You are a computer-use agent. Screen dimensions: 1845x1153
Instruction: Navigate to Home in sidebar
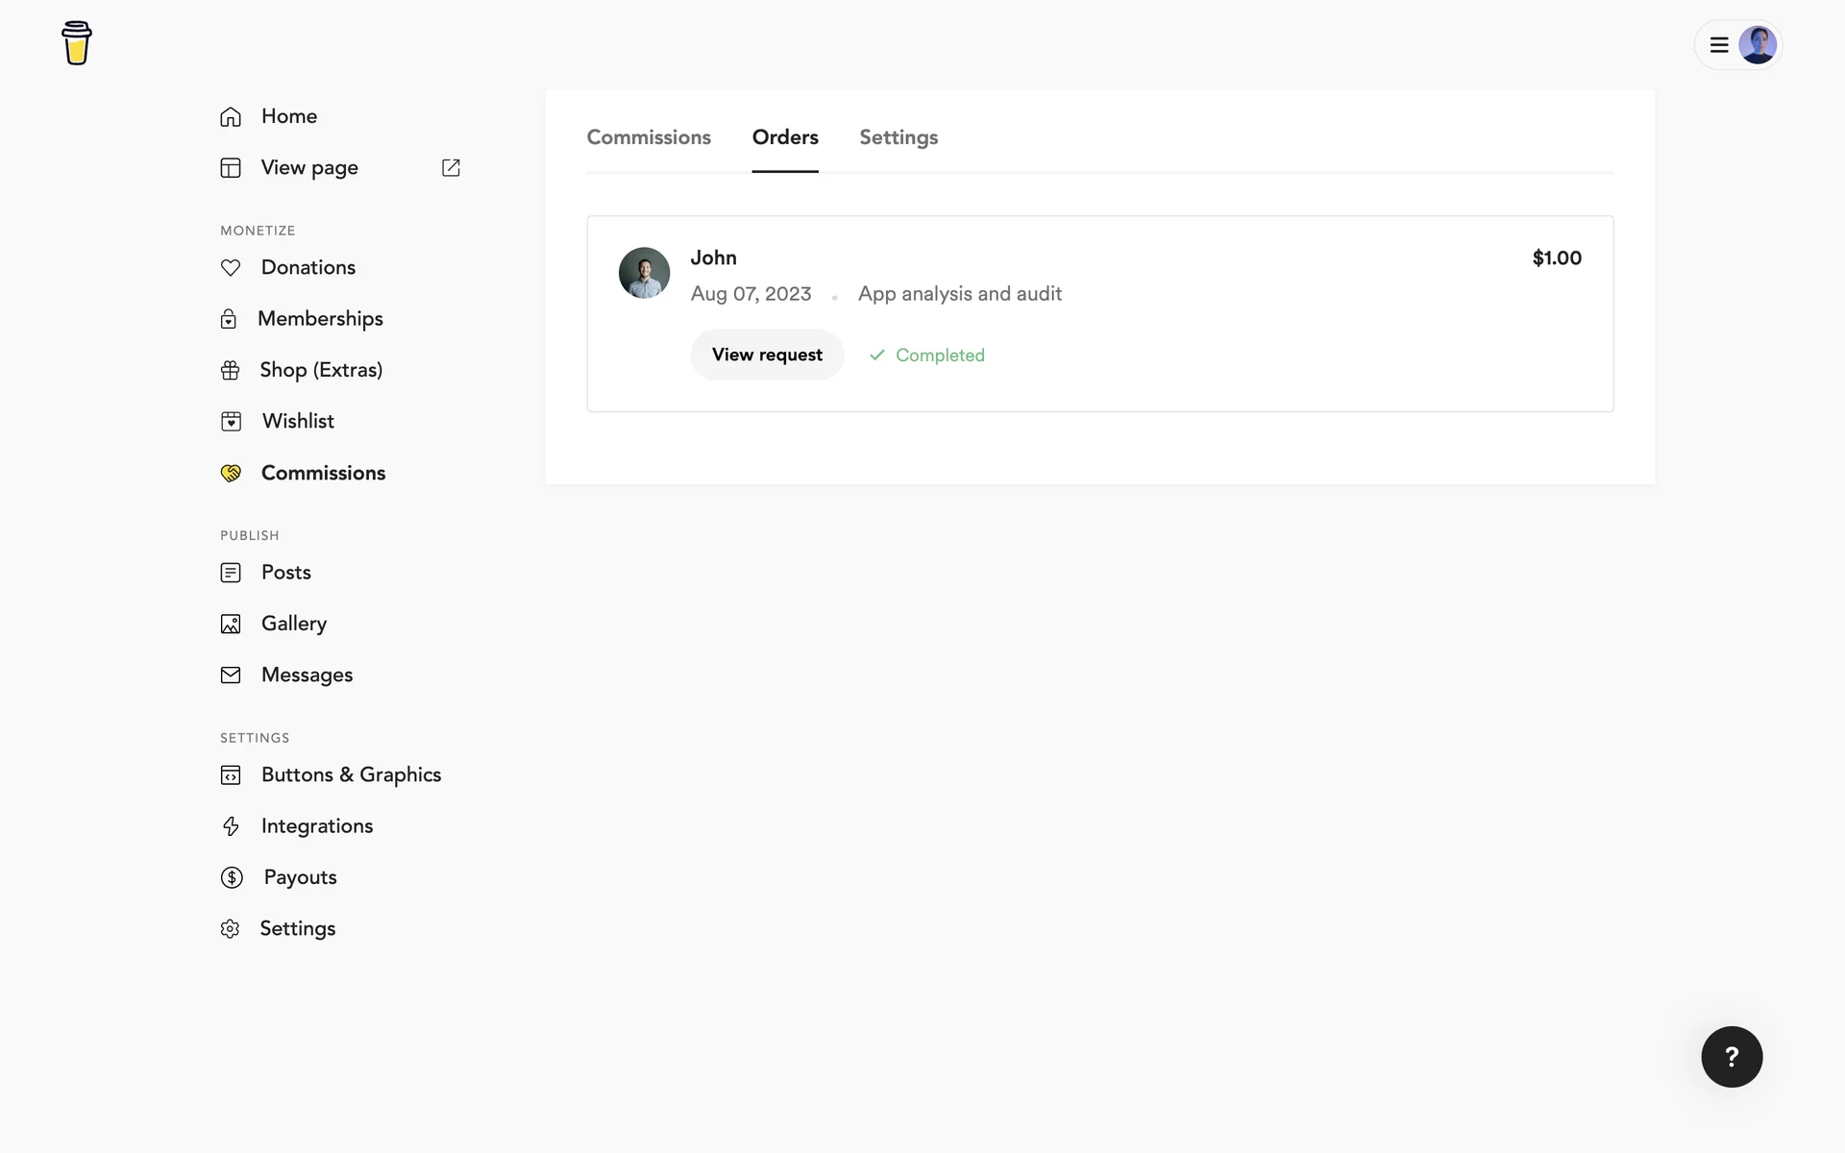coord(288,116)
